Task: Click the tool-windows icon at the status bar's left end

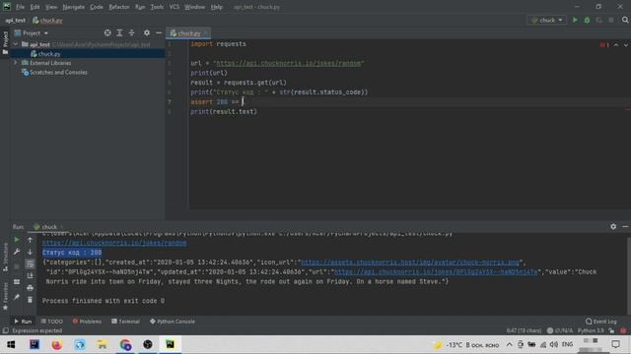Action: click(x=5, y=330)
